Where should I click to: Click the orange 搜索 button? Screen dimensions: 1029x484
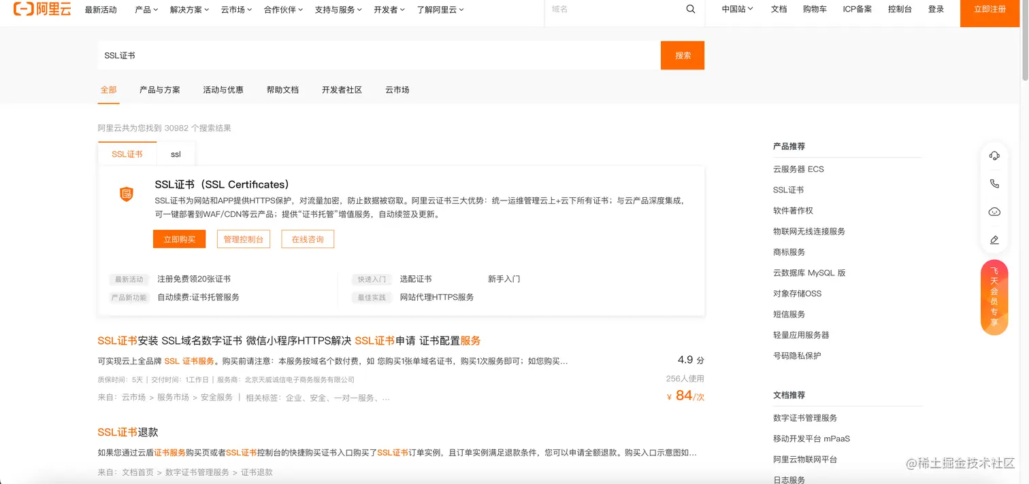(x=683, y=55)
